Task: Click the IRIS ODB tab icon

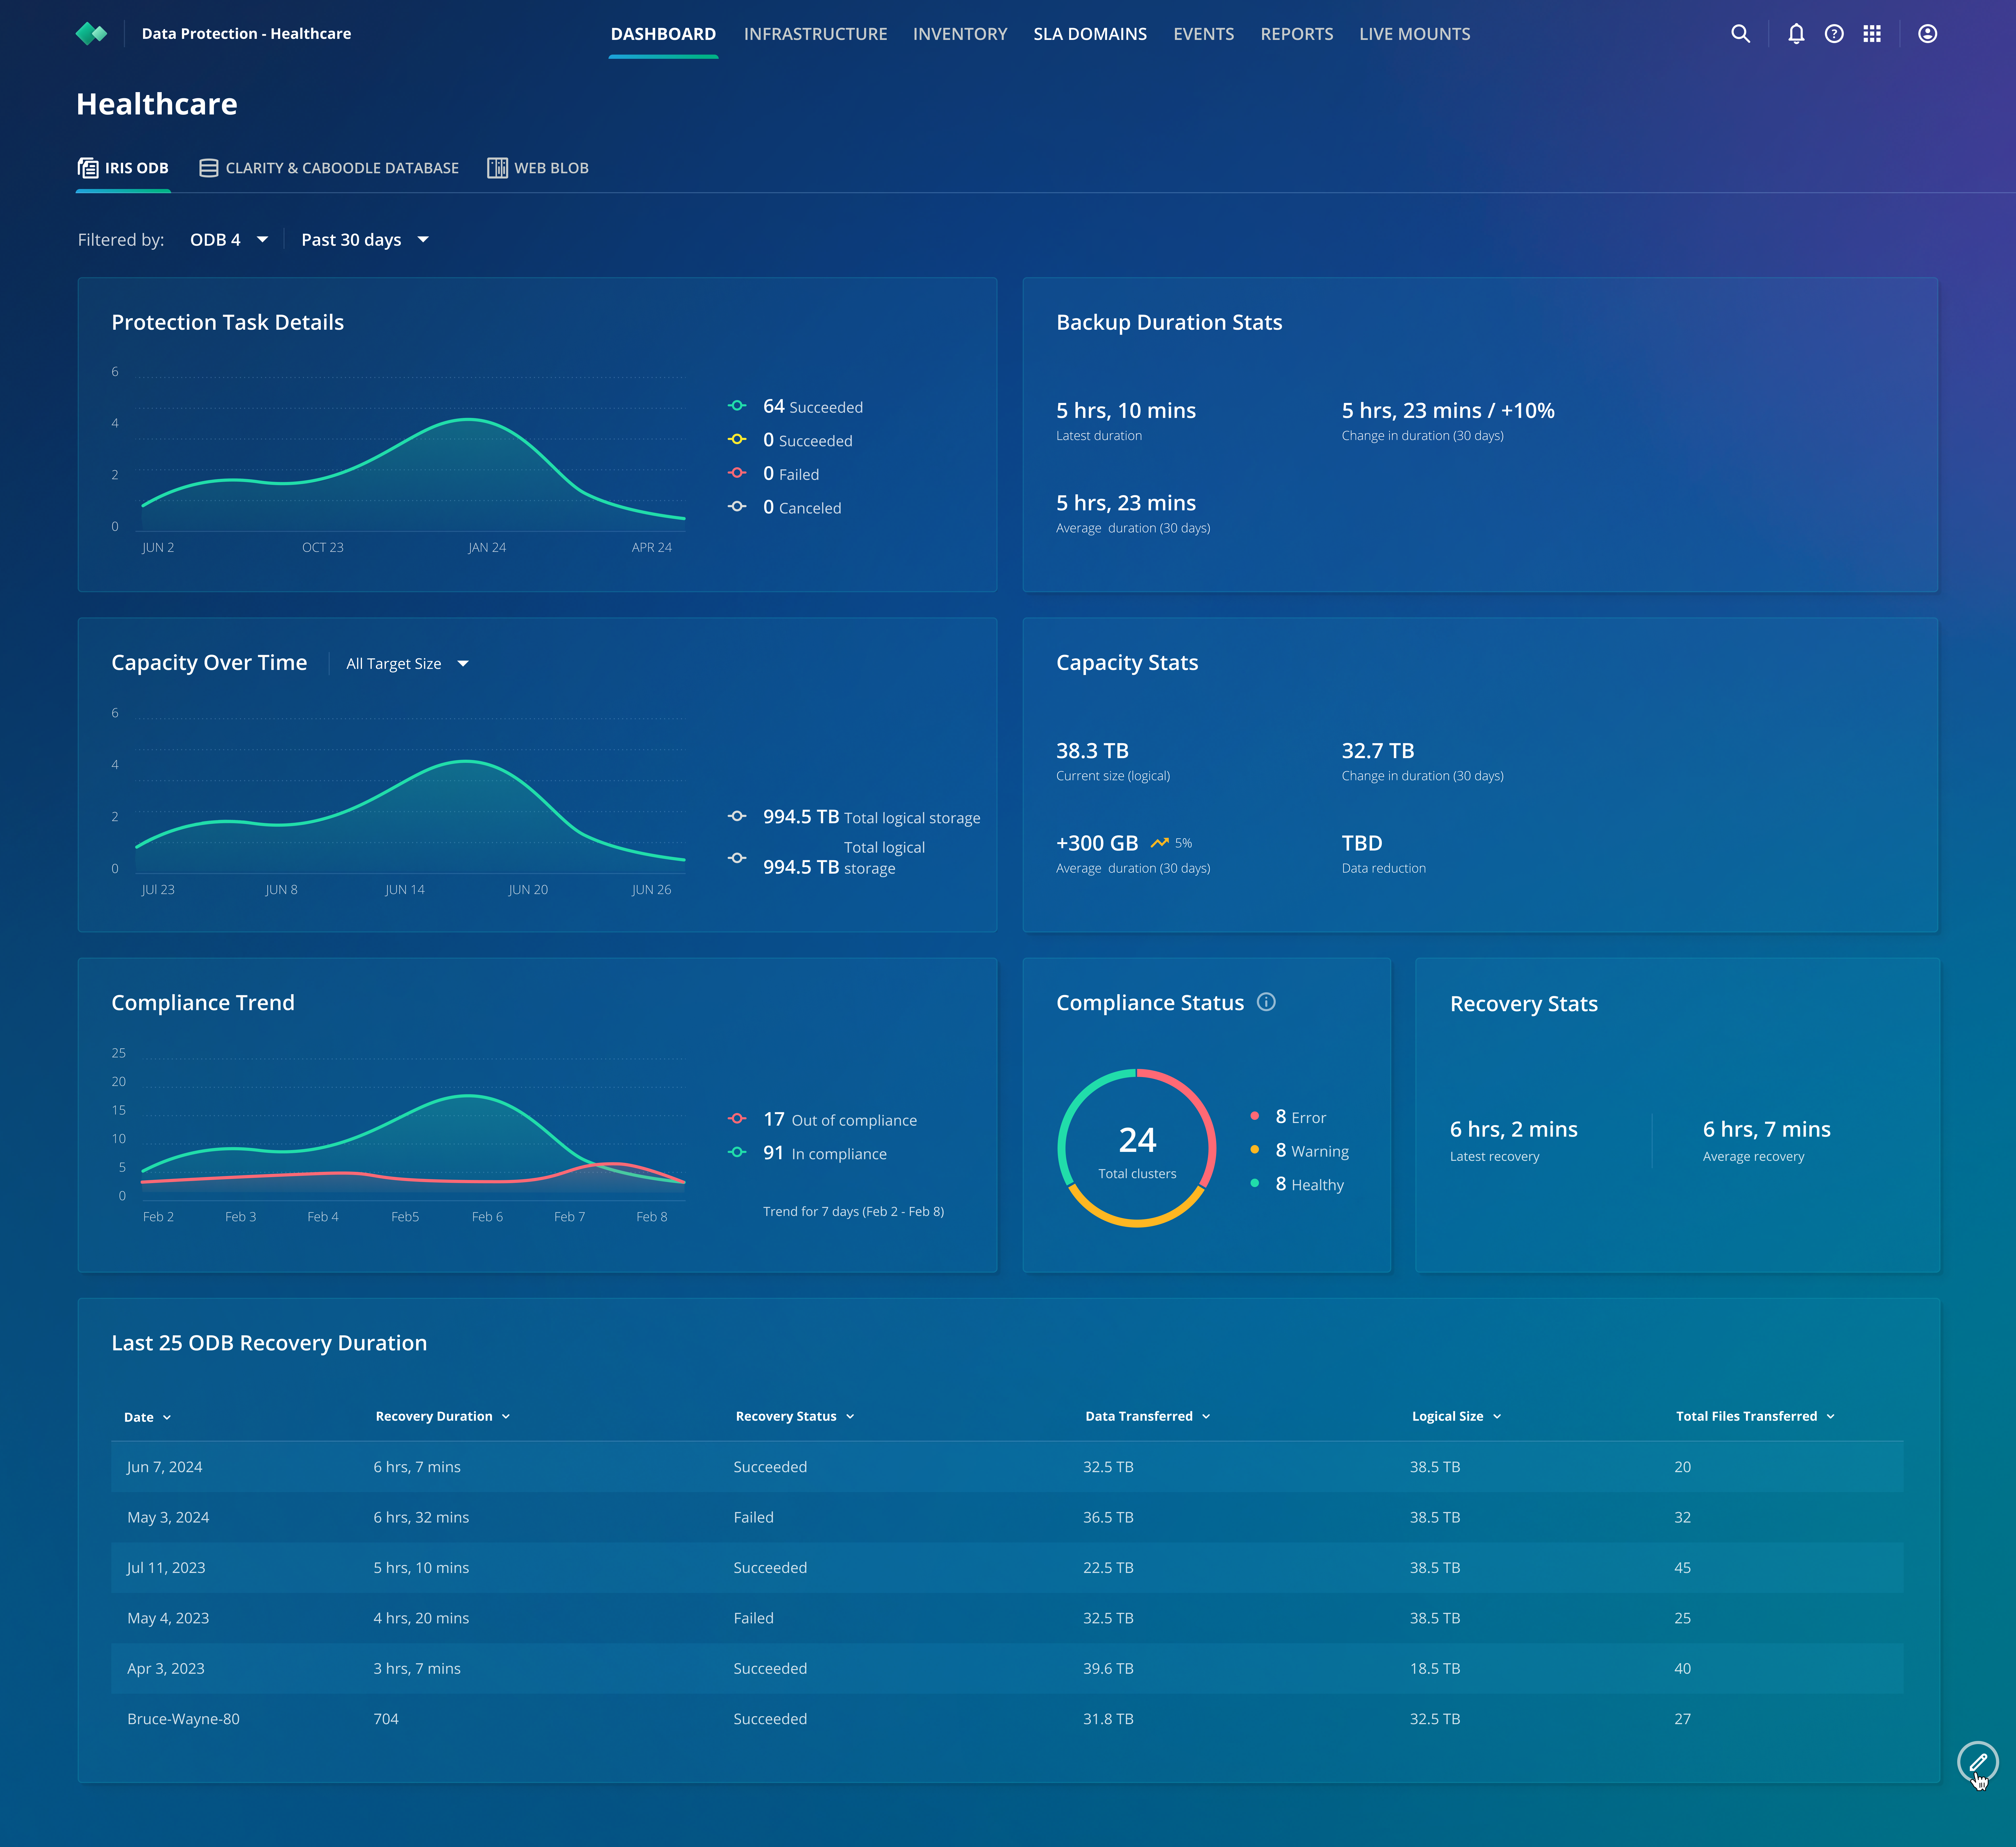Action: 88,168
